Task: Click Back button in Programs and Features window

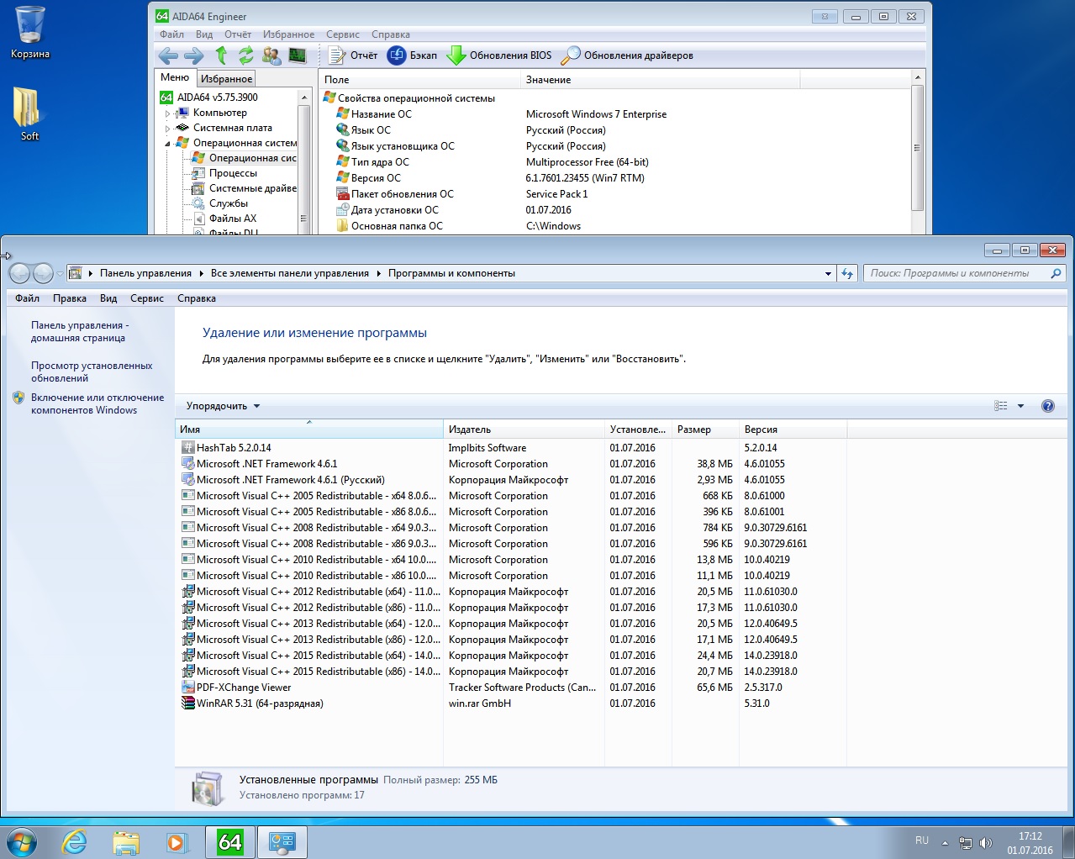Action: (x=19, y=273)
